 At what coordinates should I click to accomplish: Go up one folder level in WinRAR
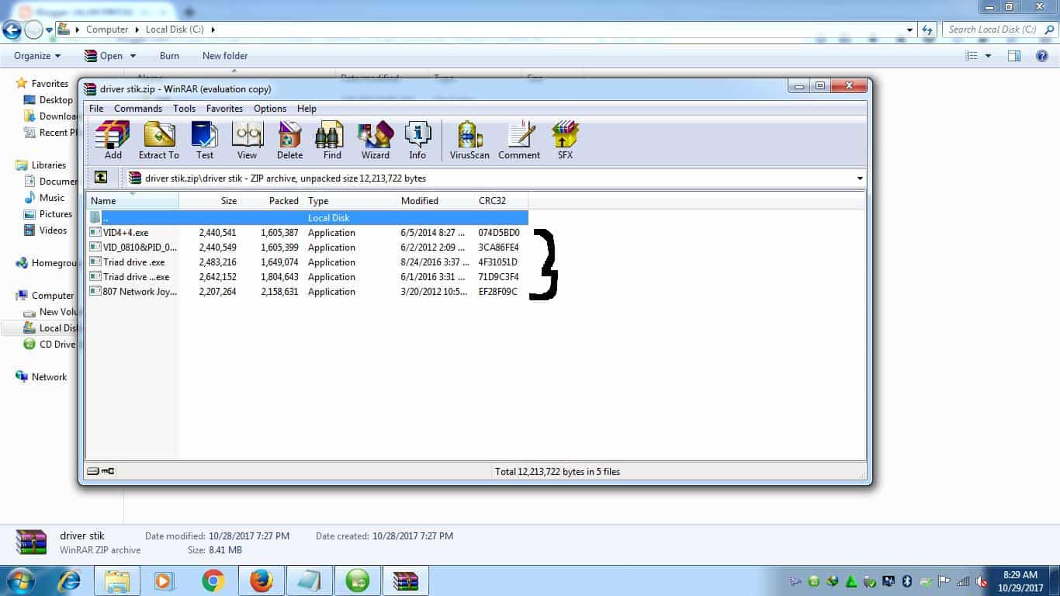point(101,178)
